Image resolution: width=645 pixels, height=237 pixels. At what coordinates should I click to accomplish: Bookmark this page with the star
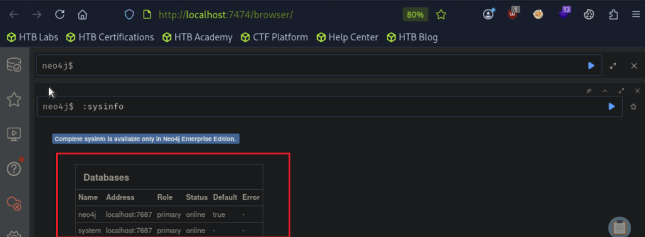click(441, 15)
